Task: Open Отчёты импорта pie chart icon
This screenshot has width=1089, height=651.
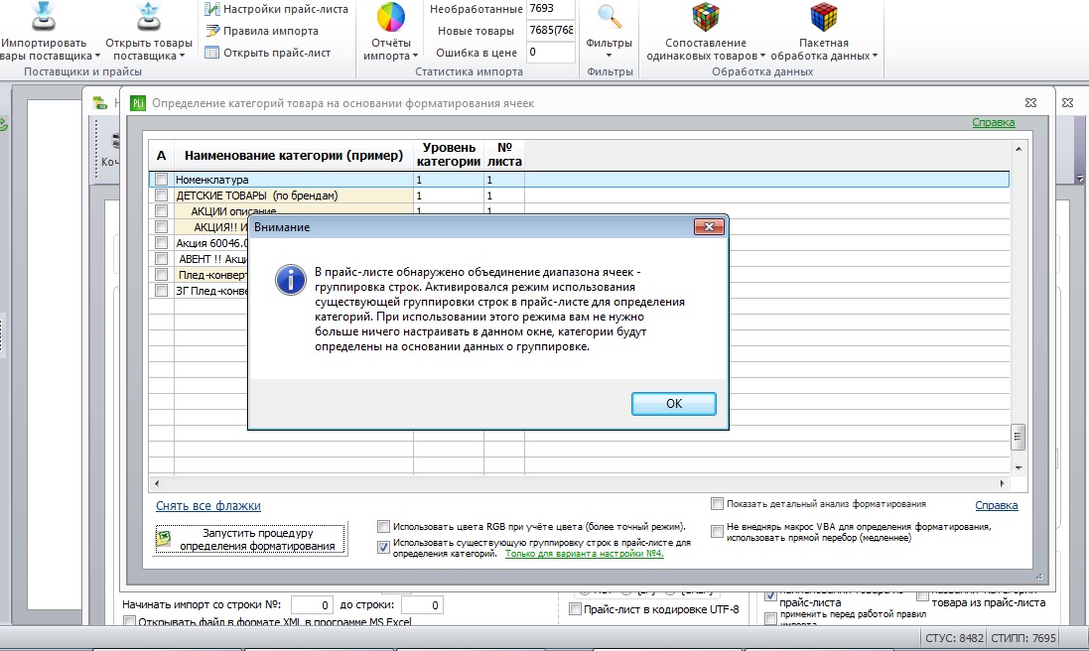Action: tap(390, 17)
